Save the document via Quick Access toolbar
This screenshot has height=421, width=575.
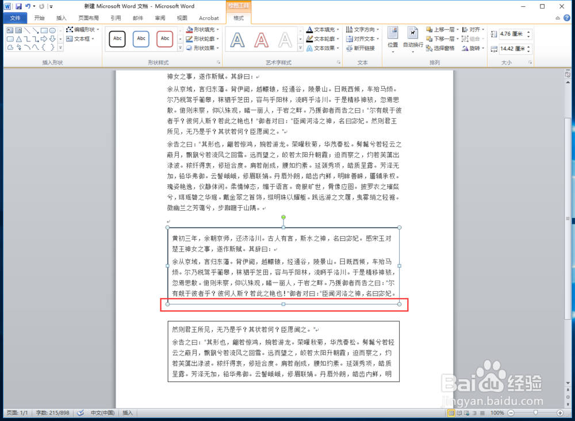point(18,6)
